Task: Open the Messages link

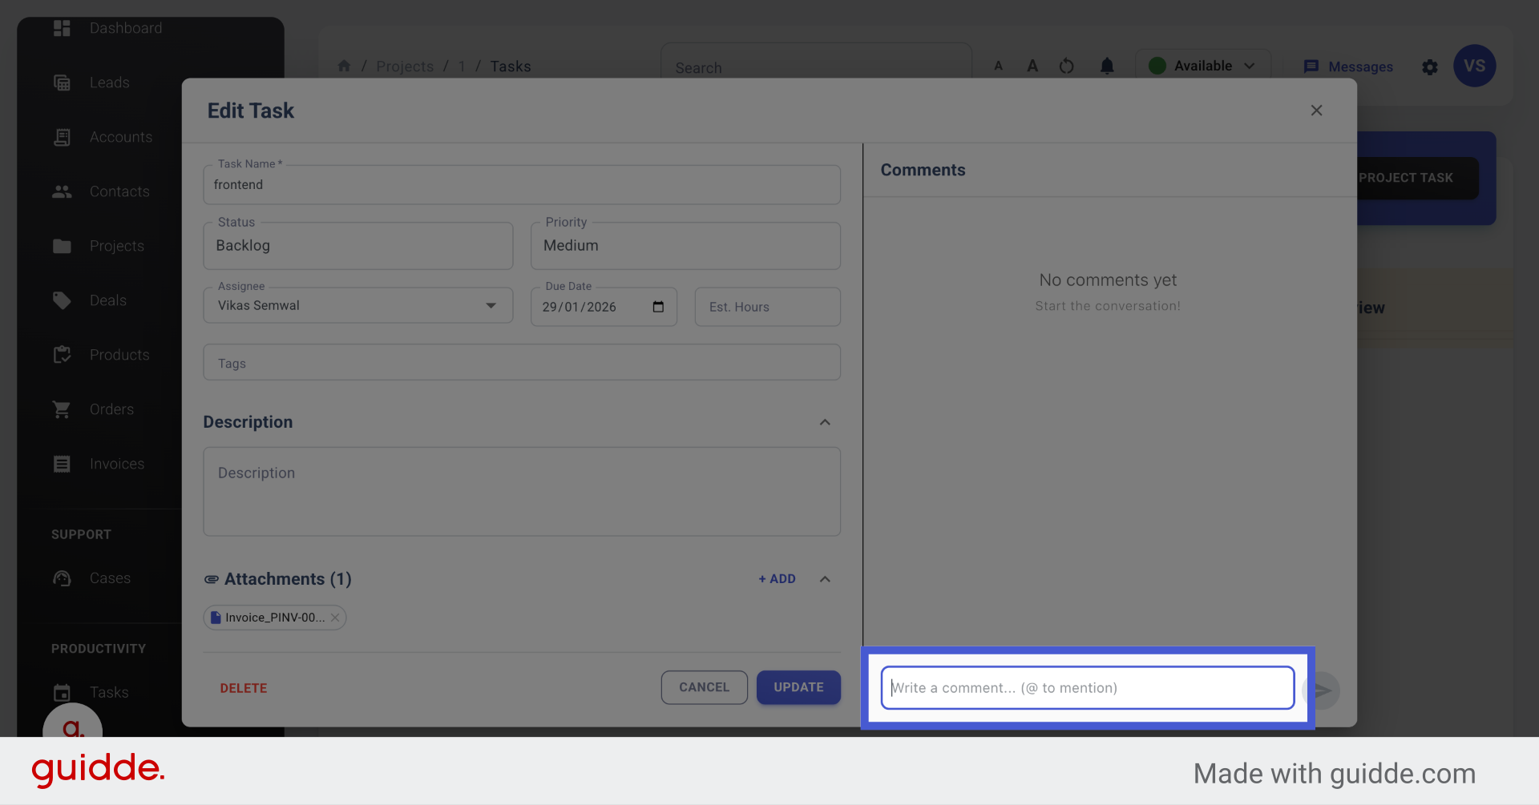Action: pyautogui.click(x=1360, y=66)
